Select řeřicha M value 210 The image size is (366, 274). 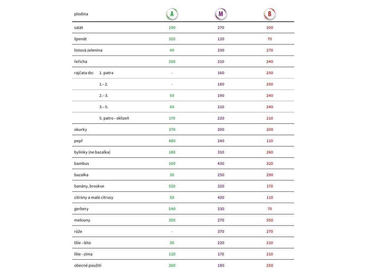[221, 61]
